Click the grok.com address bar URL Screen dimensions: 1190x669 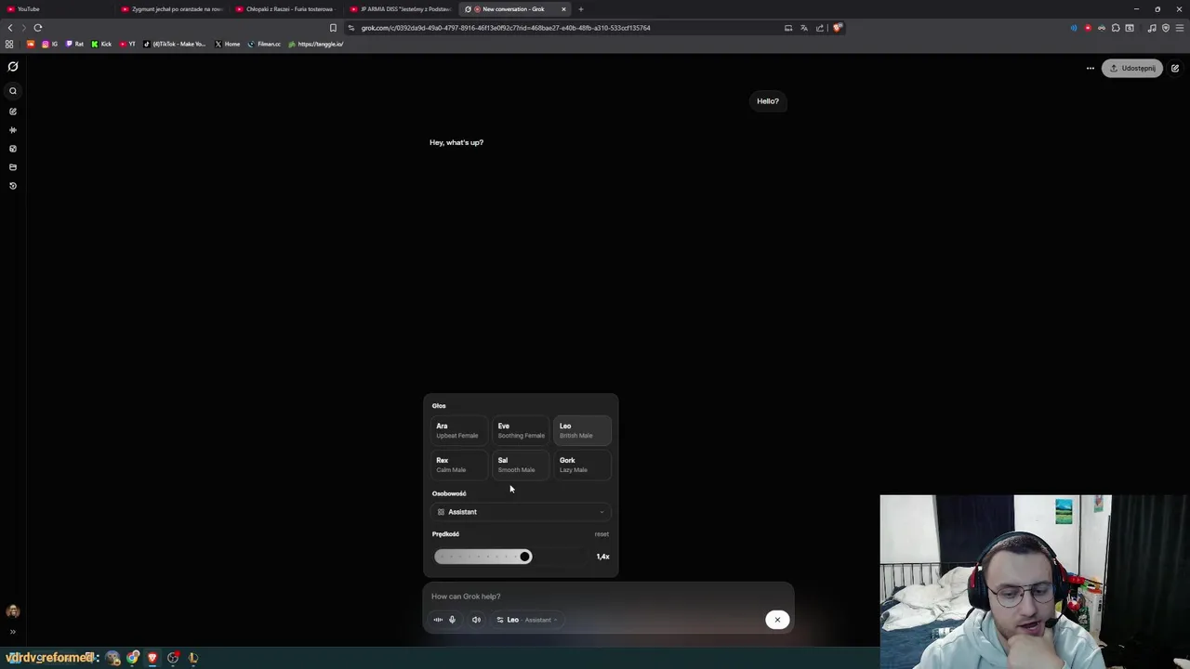pyautogui.click(x=506, y=28)
